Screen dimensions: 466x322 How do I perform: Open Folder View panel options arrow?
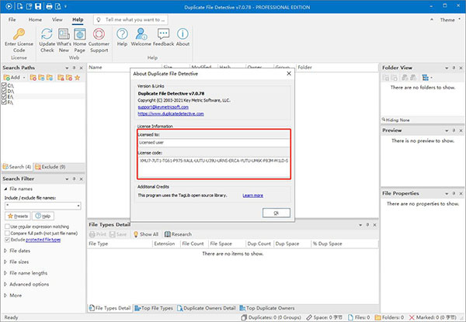pyautogui.click(x=447, y=68)
